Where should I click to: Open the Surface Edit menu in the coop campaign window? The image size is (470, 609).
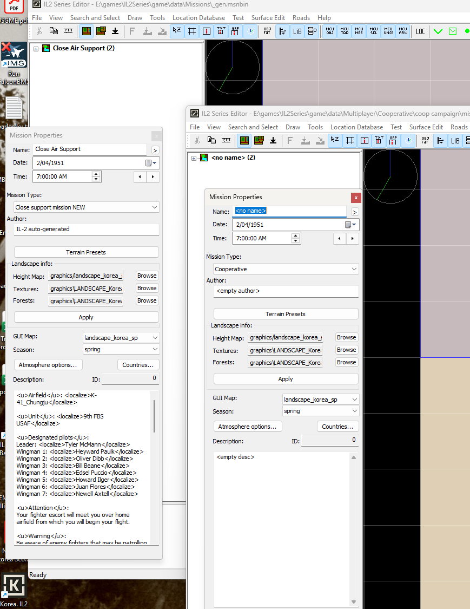pyautogui.click(x=426, y=127)
